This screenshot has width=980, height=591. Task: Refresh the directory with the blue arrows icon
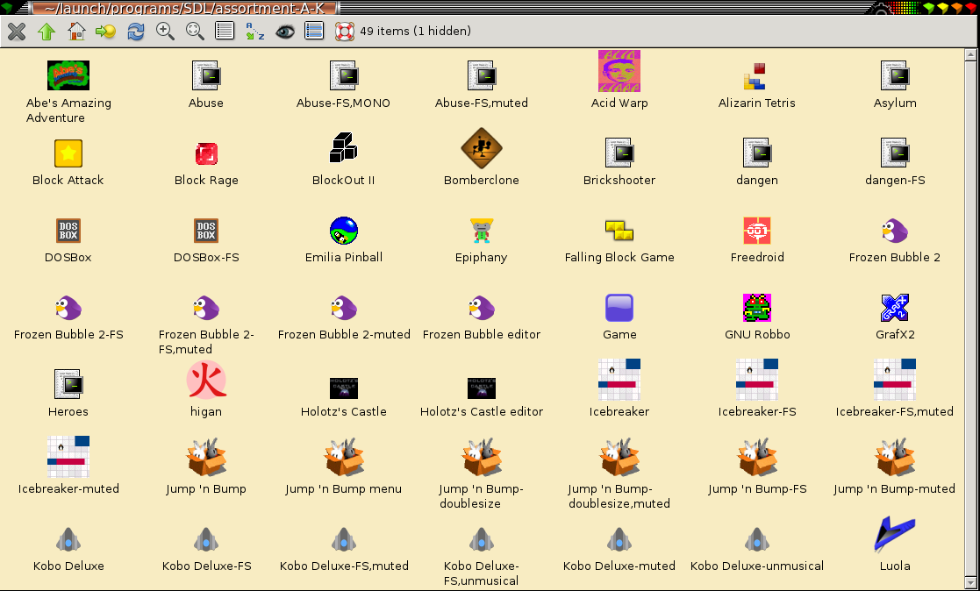point(136,32)
